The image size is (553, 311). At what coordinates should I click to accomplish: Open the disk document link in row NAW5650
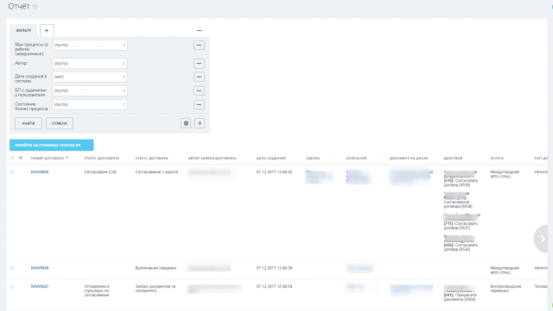point(410,177)
